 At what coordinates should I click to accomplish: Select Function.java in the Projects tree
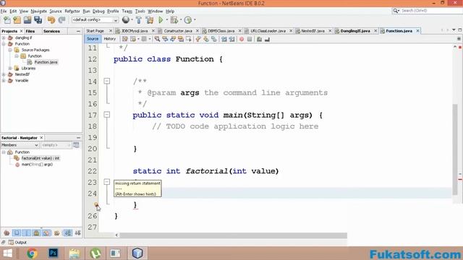click(x=46, y=62)
